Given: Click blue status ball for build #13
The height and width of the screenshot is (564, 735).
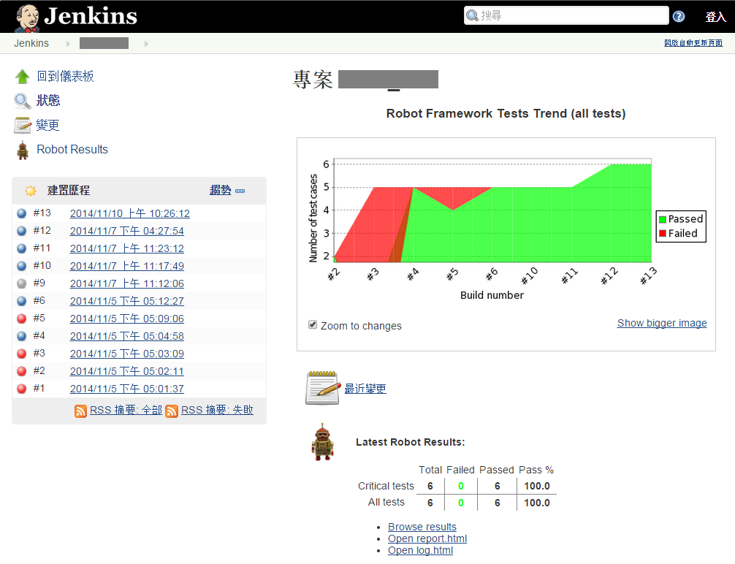Looking at the screenshot, I should [22, 214].
